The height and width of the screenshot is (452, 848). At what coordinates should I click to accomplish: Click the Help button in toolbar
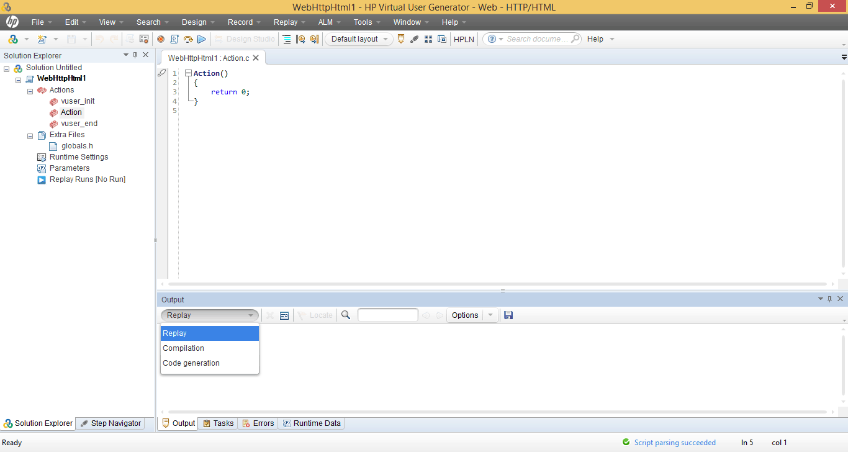click(x=595, y=39)
